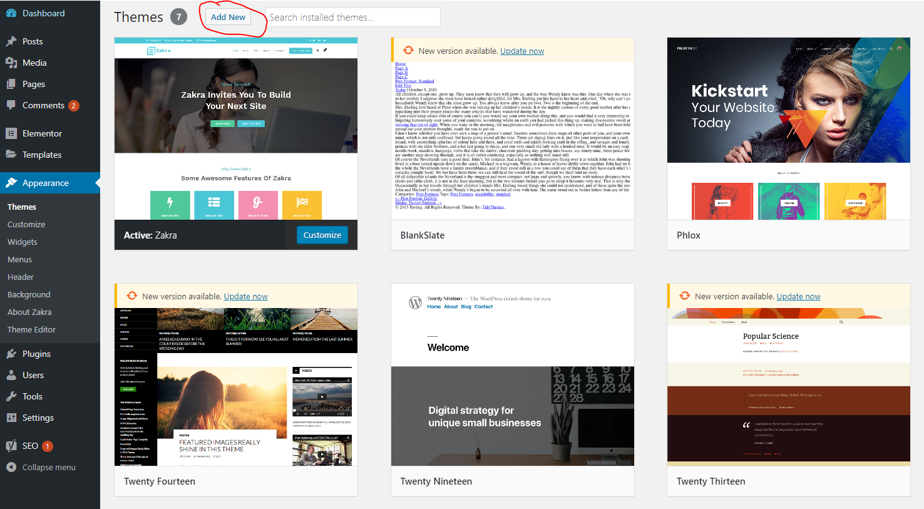The width and height of the screenshot is (924, 509).
Task: Click the Tools wrench icon
Action: 11,396
